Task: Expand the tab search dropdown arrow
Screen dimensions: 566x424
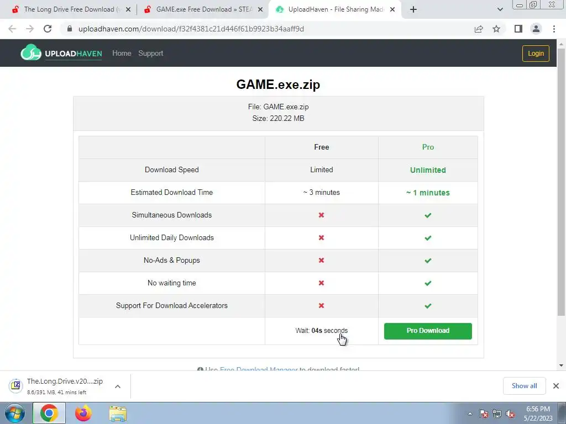Action: click(500, 9)
